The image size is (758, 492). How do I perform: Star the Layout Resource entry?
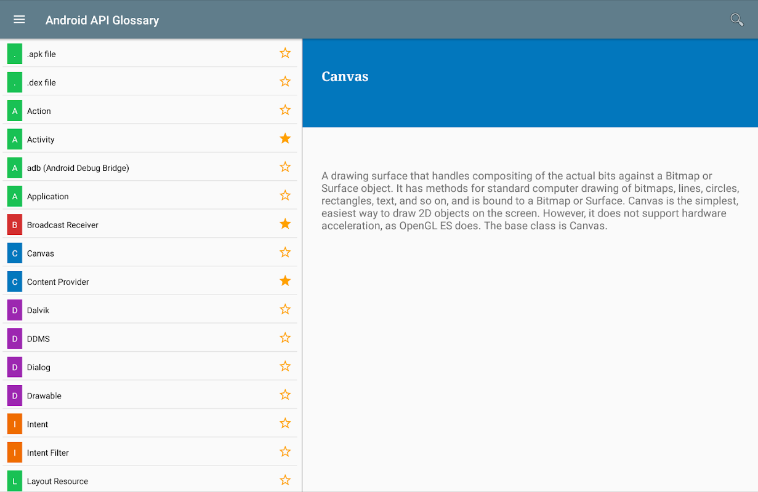tap(285, 480)
